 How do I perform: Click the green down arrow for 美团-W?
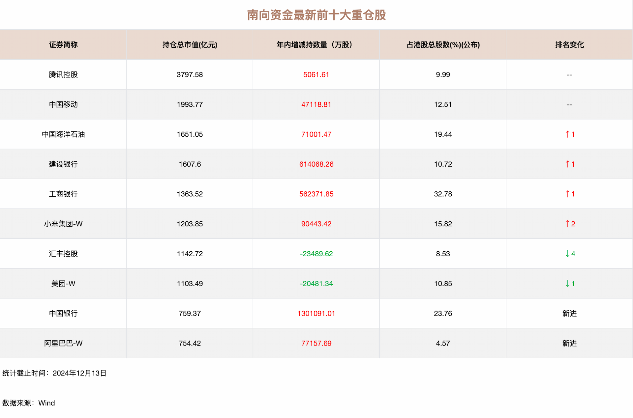pyautogui.click(x=568, y=284)
